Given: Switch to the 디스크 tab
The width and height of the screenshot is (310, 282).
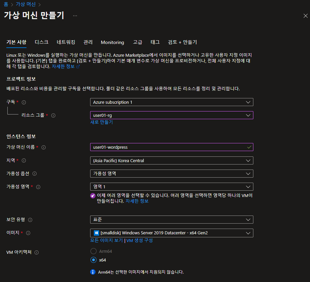Looking at the screenshot, I should click(42, 42).
